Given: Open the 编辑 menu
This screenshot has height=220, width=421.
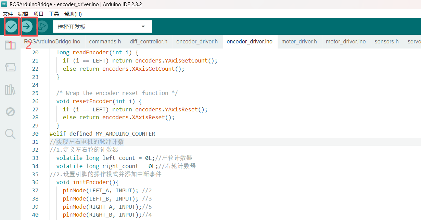Looking at the screenshot, I should pyautogui.click(x=23, y=14).
